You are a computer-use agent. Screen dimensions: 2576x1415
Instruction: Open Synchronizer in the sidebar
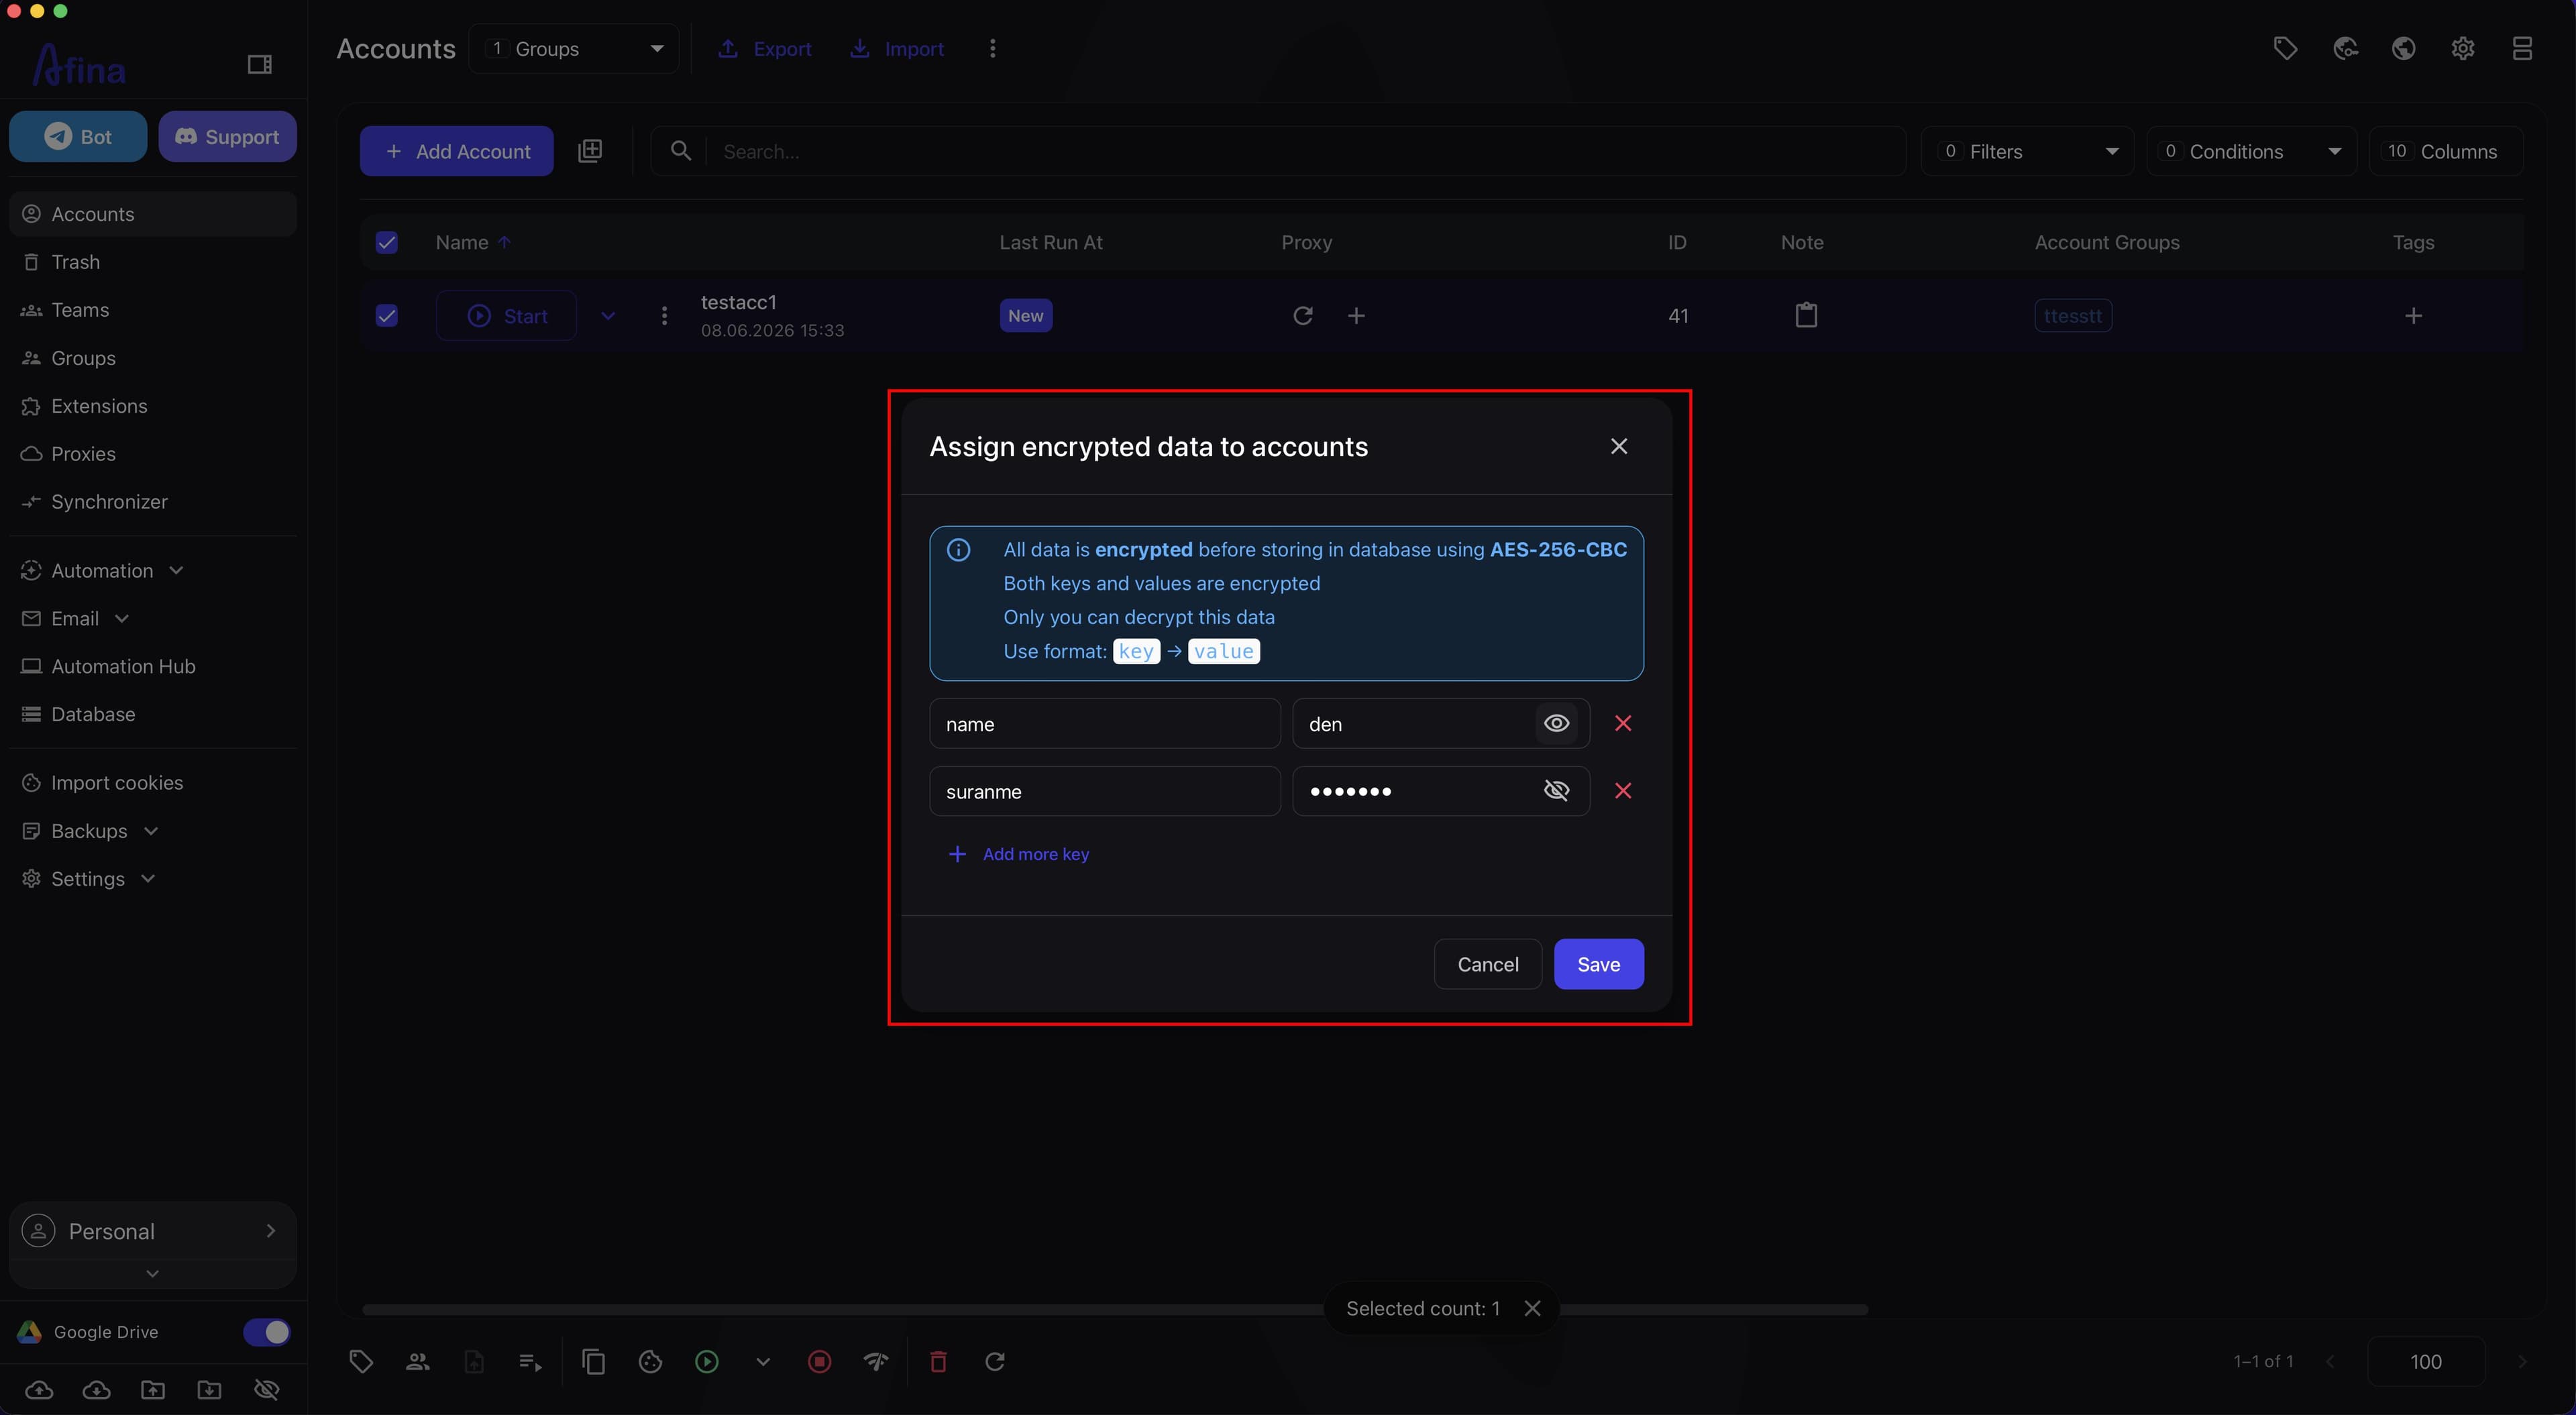(152, 502)
